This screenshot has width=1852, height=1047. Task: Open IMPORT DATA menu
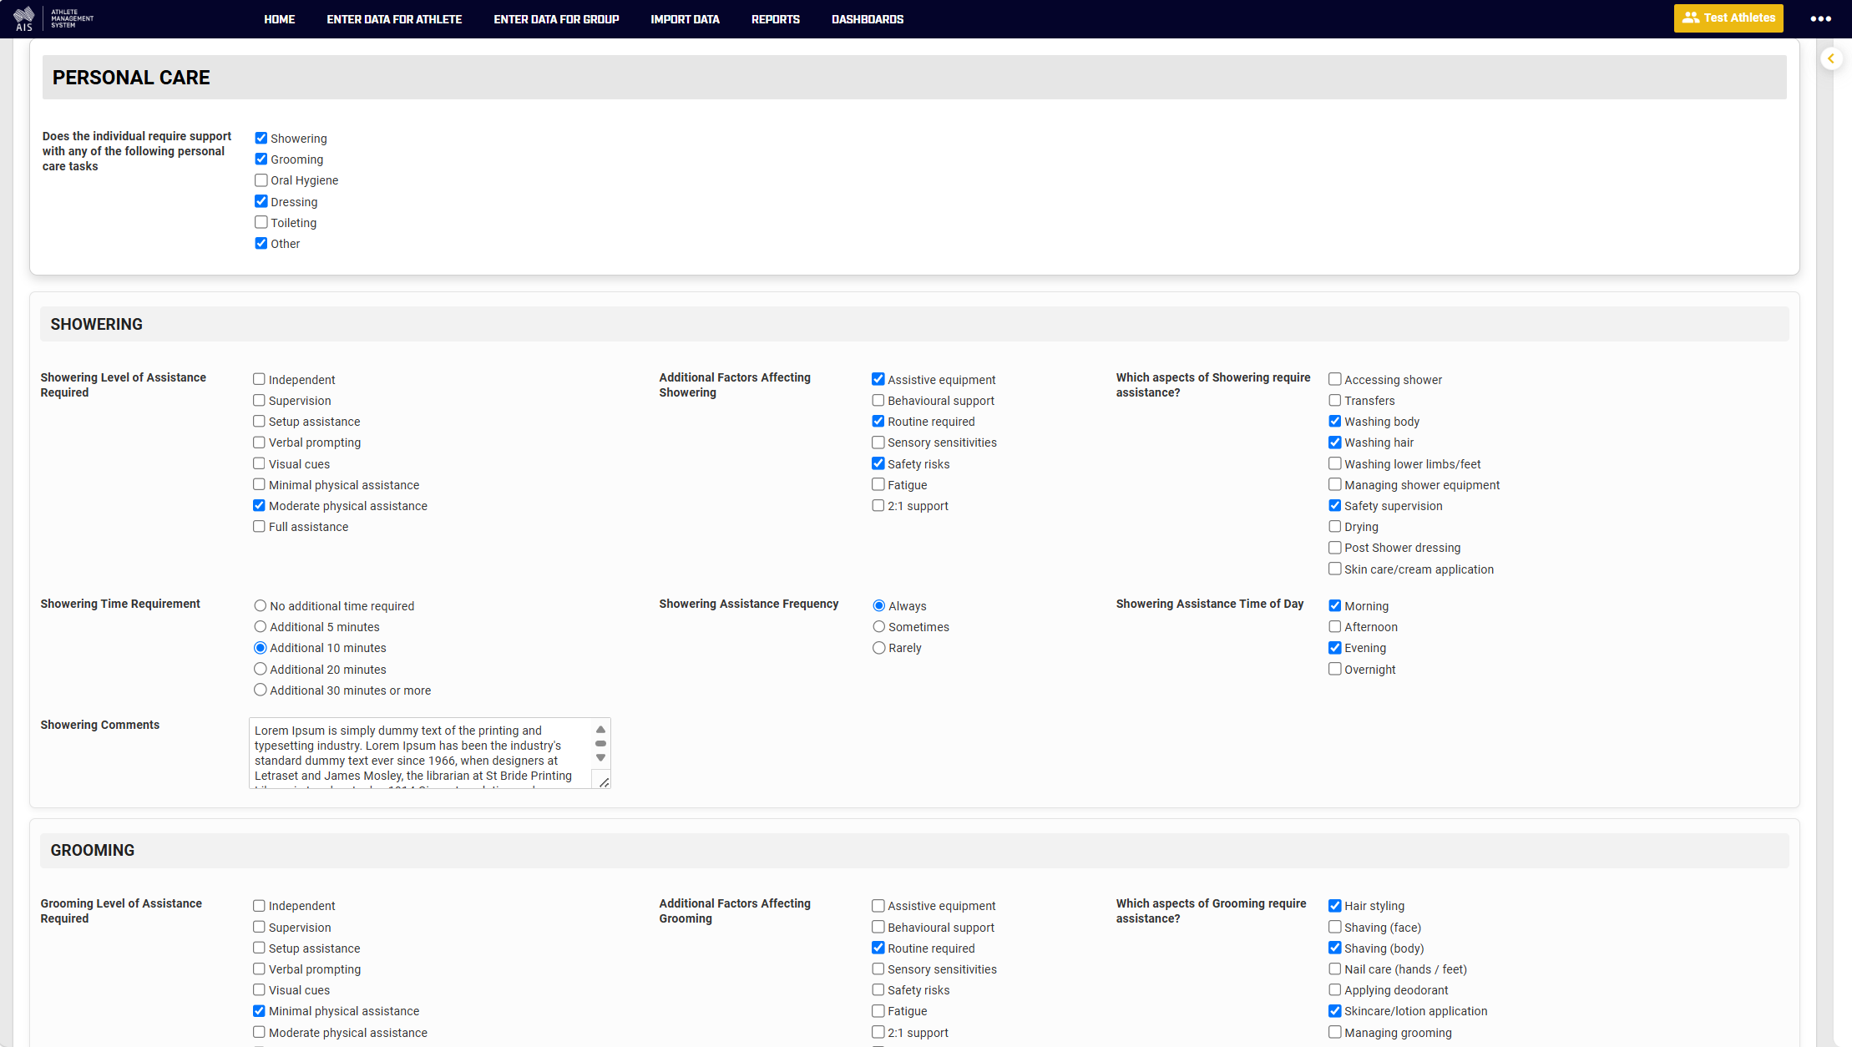click(x=685, y=19)
